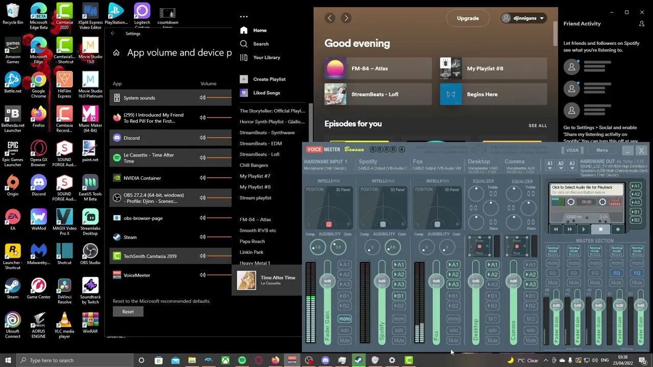Click Reset button in Settings

[x=128, y=311]
